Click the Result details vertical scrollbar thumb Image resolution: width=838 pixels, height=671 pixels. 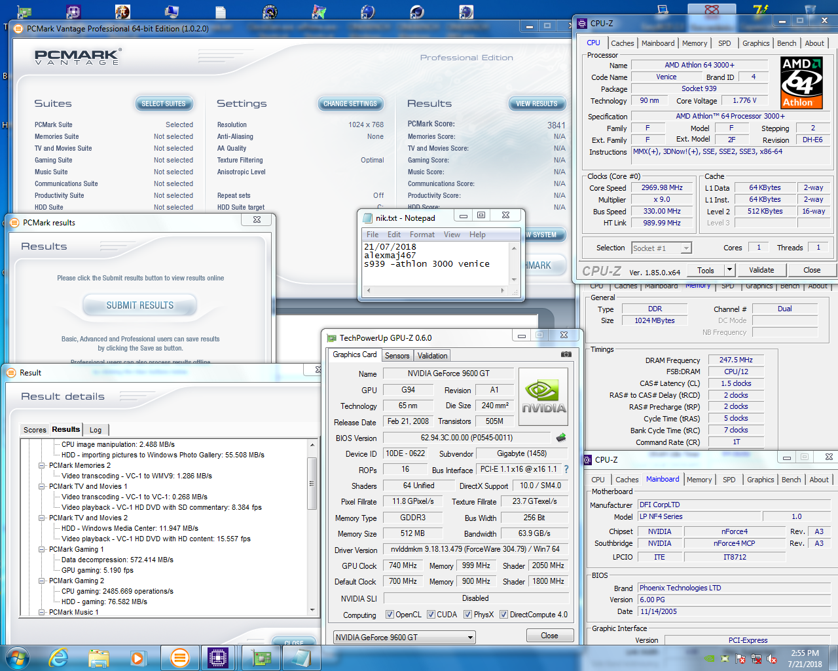pyautogui.click(x=312, y=484)
